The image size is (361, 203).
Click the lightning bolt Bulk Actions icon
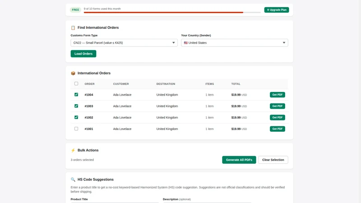(73, 150)
